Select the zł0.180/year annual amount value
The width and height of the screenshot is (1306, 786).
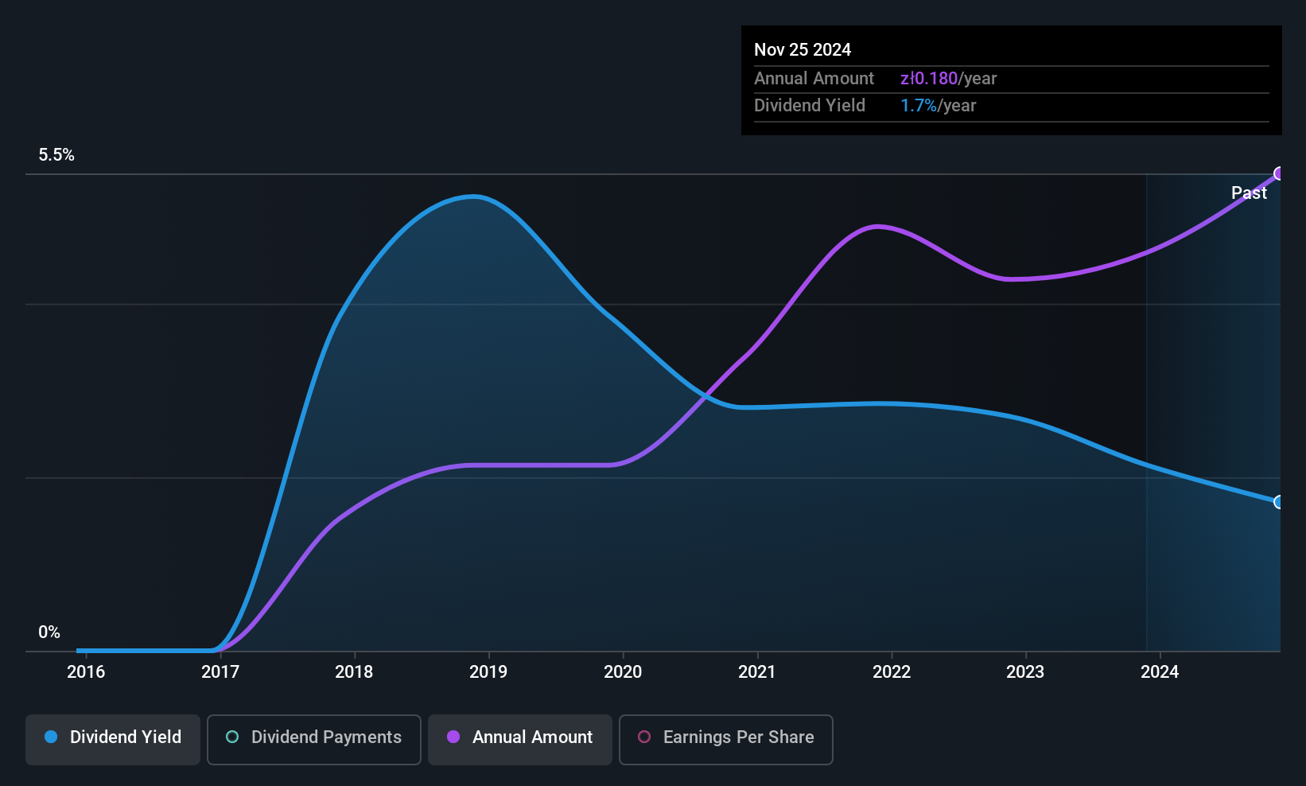point(948,79)
